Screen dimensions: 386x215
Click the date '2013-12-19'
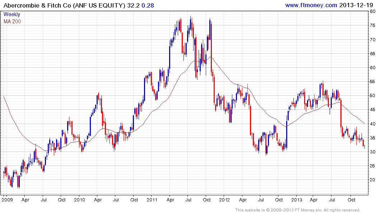[356, 5]
